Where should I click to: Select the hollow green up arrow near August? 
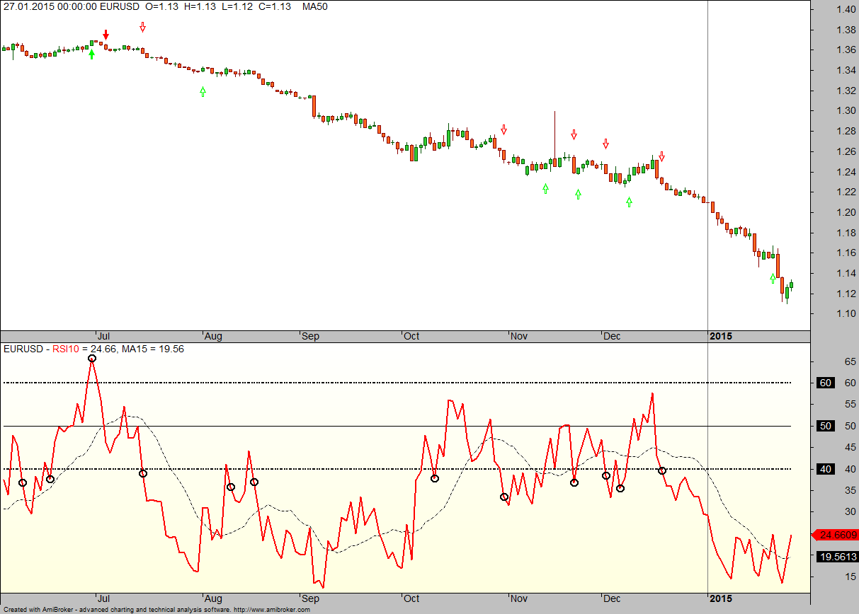(203, 91)
